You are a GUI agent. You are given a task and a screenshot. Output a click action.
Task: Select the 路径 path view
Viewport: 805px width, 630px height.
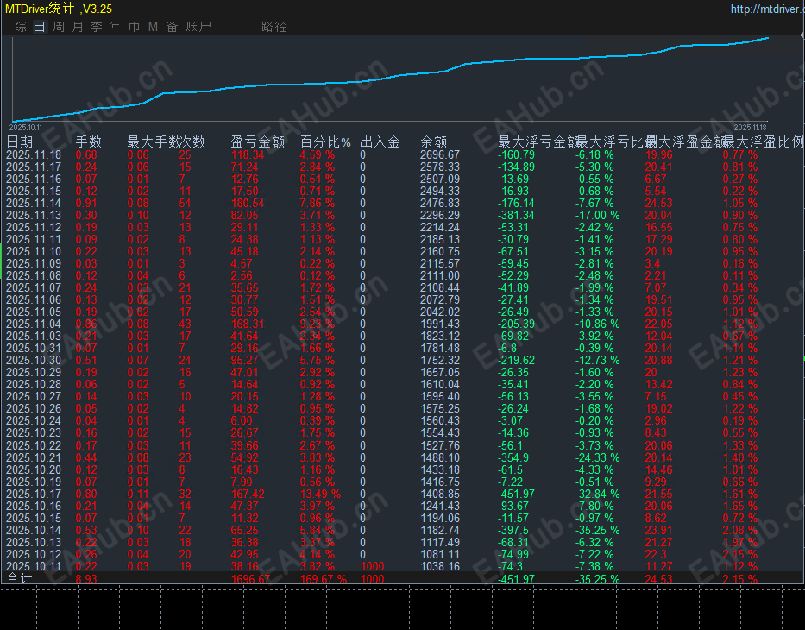[274, 27]
